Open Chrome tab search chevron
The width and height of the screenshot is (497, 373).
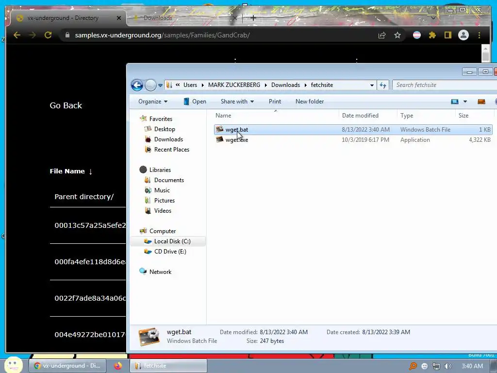tap(433, 18)
